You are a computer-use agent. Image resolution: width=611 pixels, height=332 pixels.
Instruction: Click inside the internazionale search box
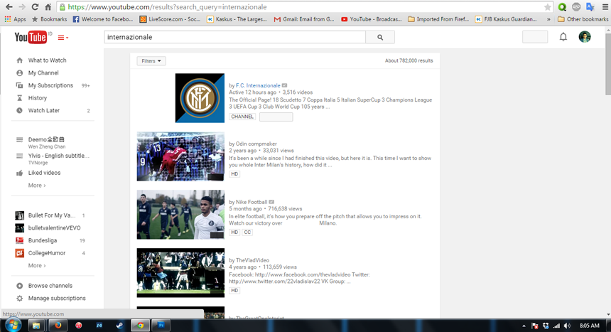click(x=235, y=37)
